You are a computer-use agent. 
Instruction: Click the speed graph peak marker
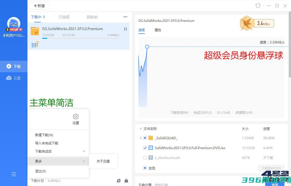147,47
